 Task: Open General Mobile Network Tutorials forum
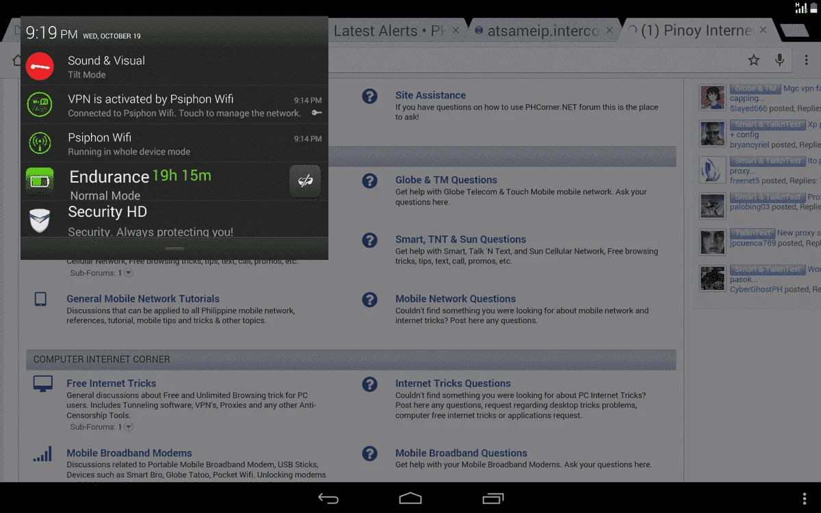(x=143, y=299)
